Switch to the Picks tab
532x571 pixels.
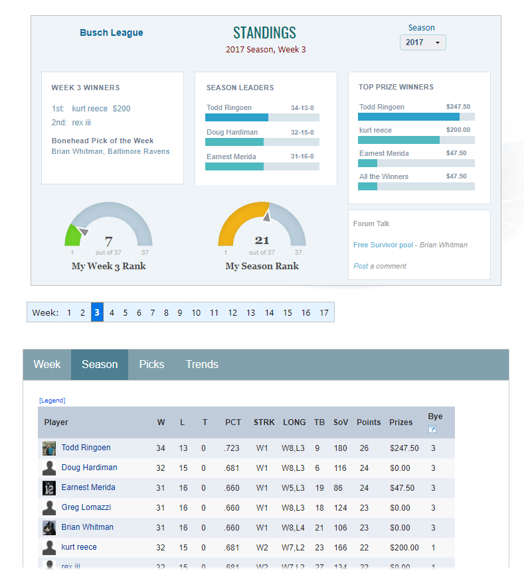tap(151, 365)
